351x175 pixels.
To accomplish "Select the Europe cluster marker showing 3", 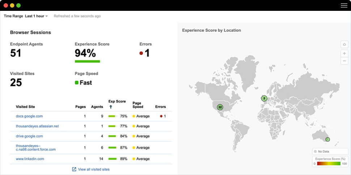I will point(264,98).
